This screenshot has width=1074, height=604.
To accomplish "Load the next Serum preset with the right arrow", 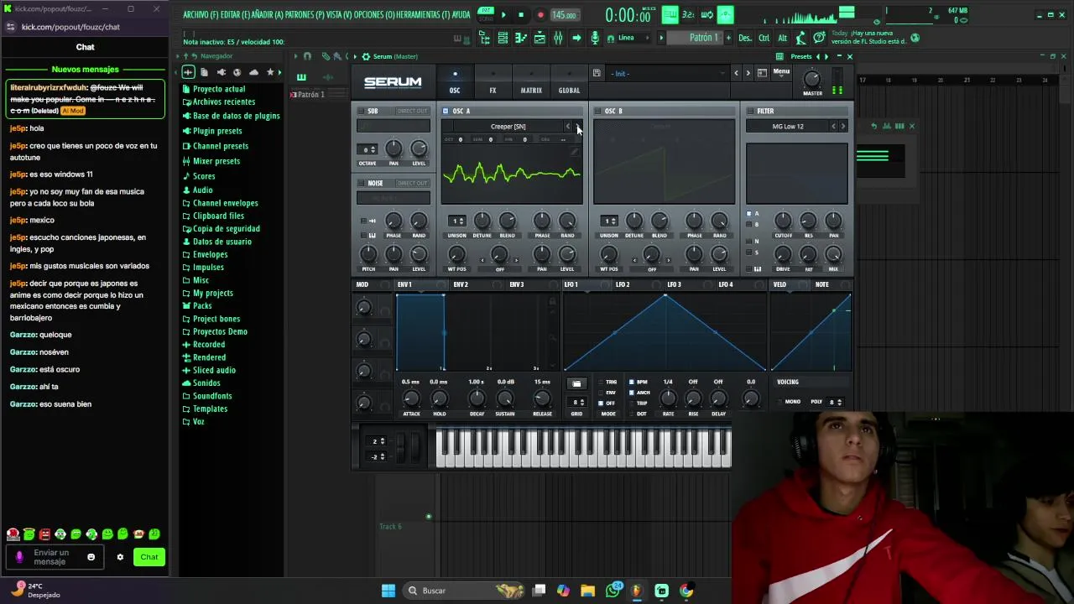I will [x=748, y=73].
